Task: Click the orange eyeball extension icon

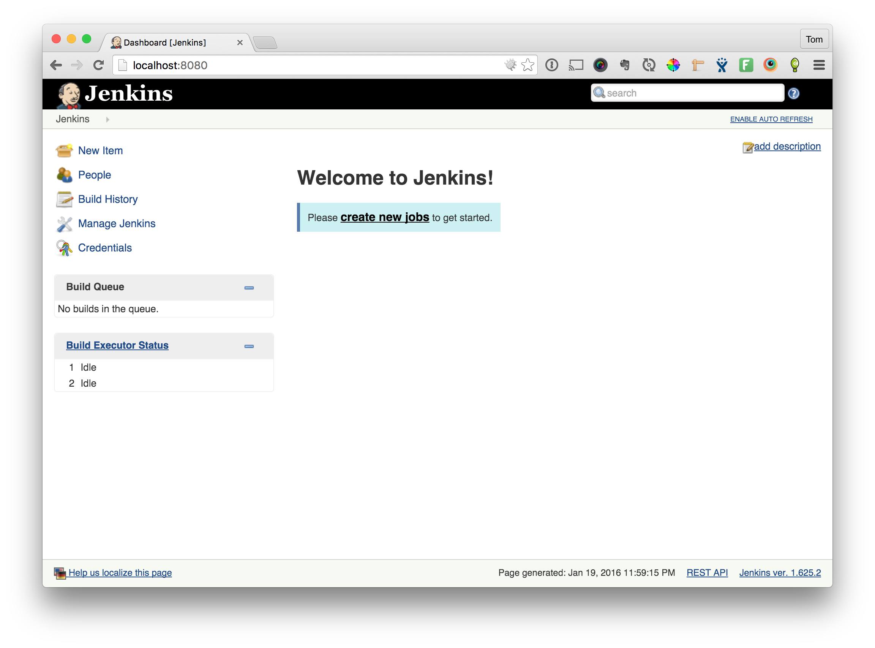Action: coord(770,65)
